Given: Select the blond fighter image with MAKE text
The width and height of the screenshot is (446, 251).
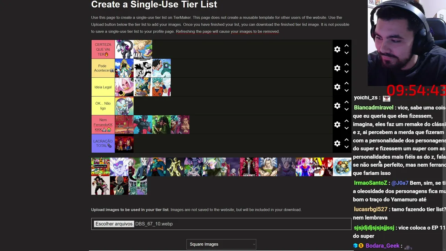Looking at the screenshot, I should pos(143,50).
